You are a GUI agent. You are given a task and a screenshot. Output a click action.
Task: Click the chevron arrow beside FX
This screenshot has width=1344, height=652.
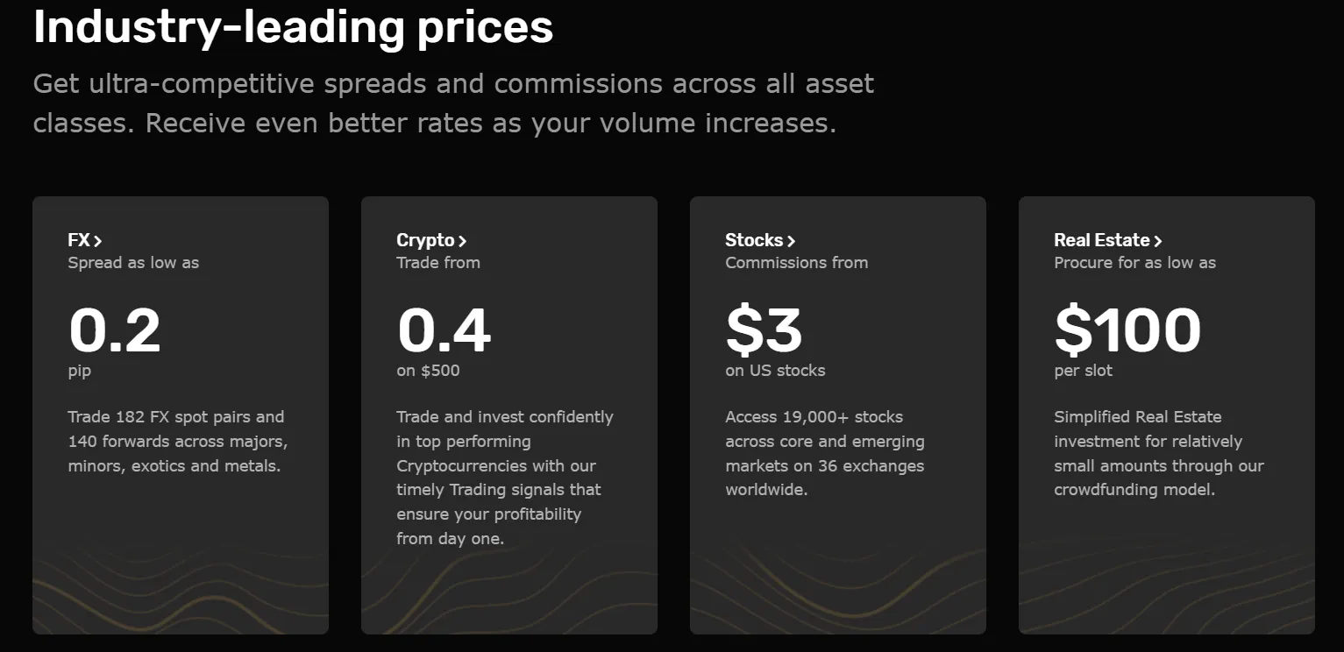(x=98, y=241)
